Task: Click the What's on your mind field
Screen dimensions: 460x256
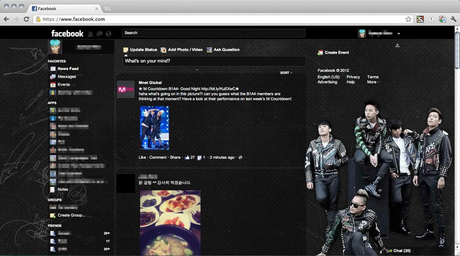Action: [214, 61]
